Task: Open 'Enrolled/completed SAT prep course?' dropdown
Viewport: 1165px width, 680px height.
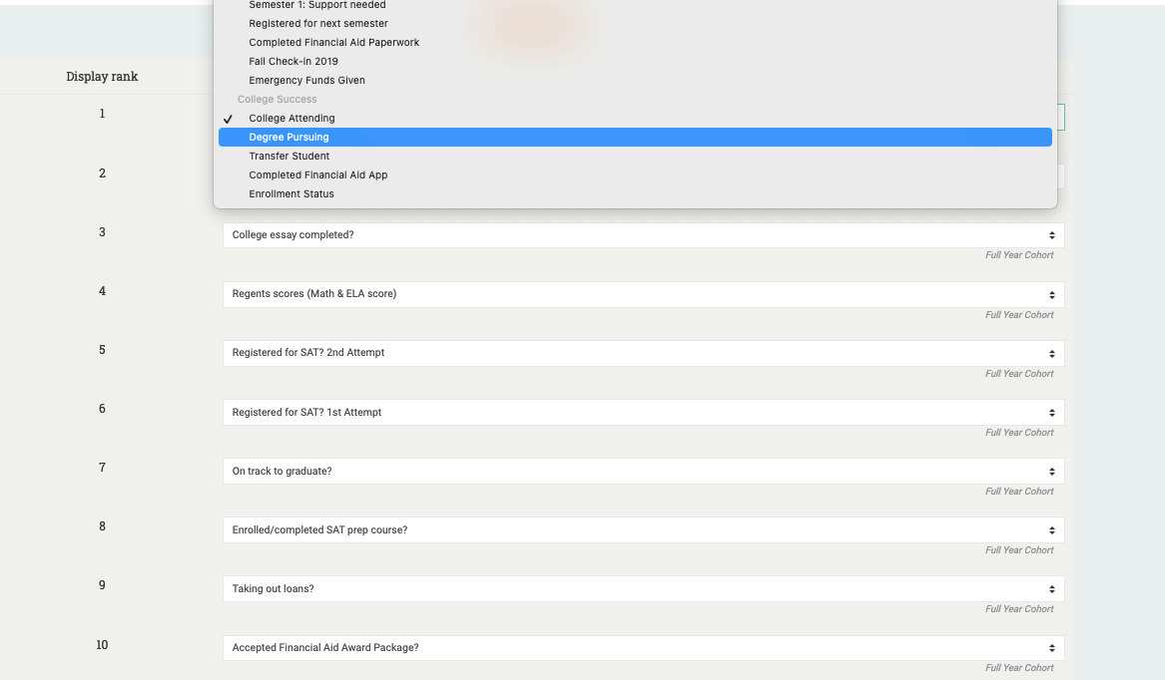Action: point(643,529)
